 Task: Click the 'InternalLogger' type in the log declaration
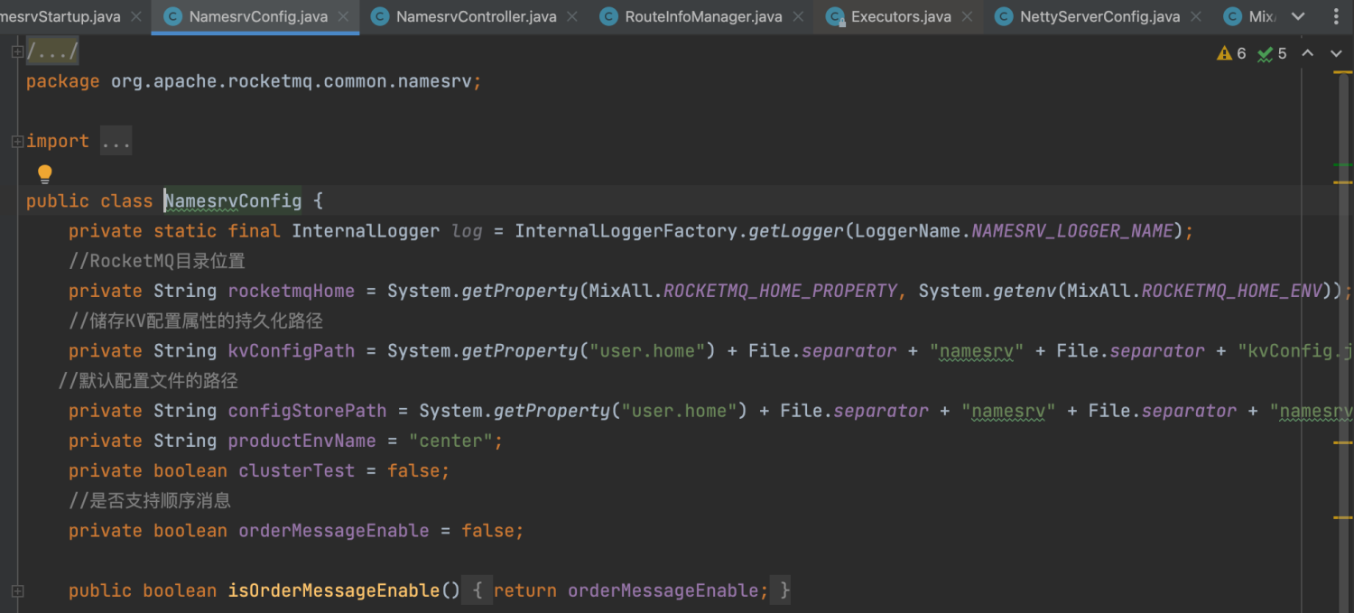pyautogui.click(x=366, y=231)
